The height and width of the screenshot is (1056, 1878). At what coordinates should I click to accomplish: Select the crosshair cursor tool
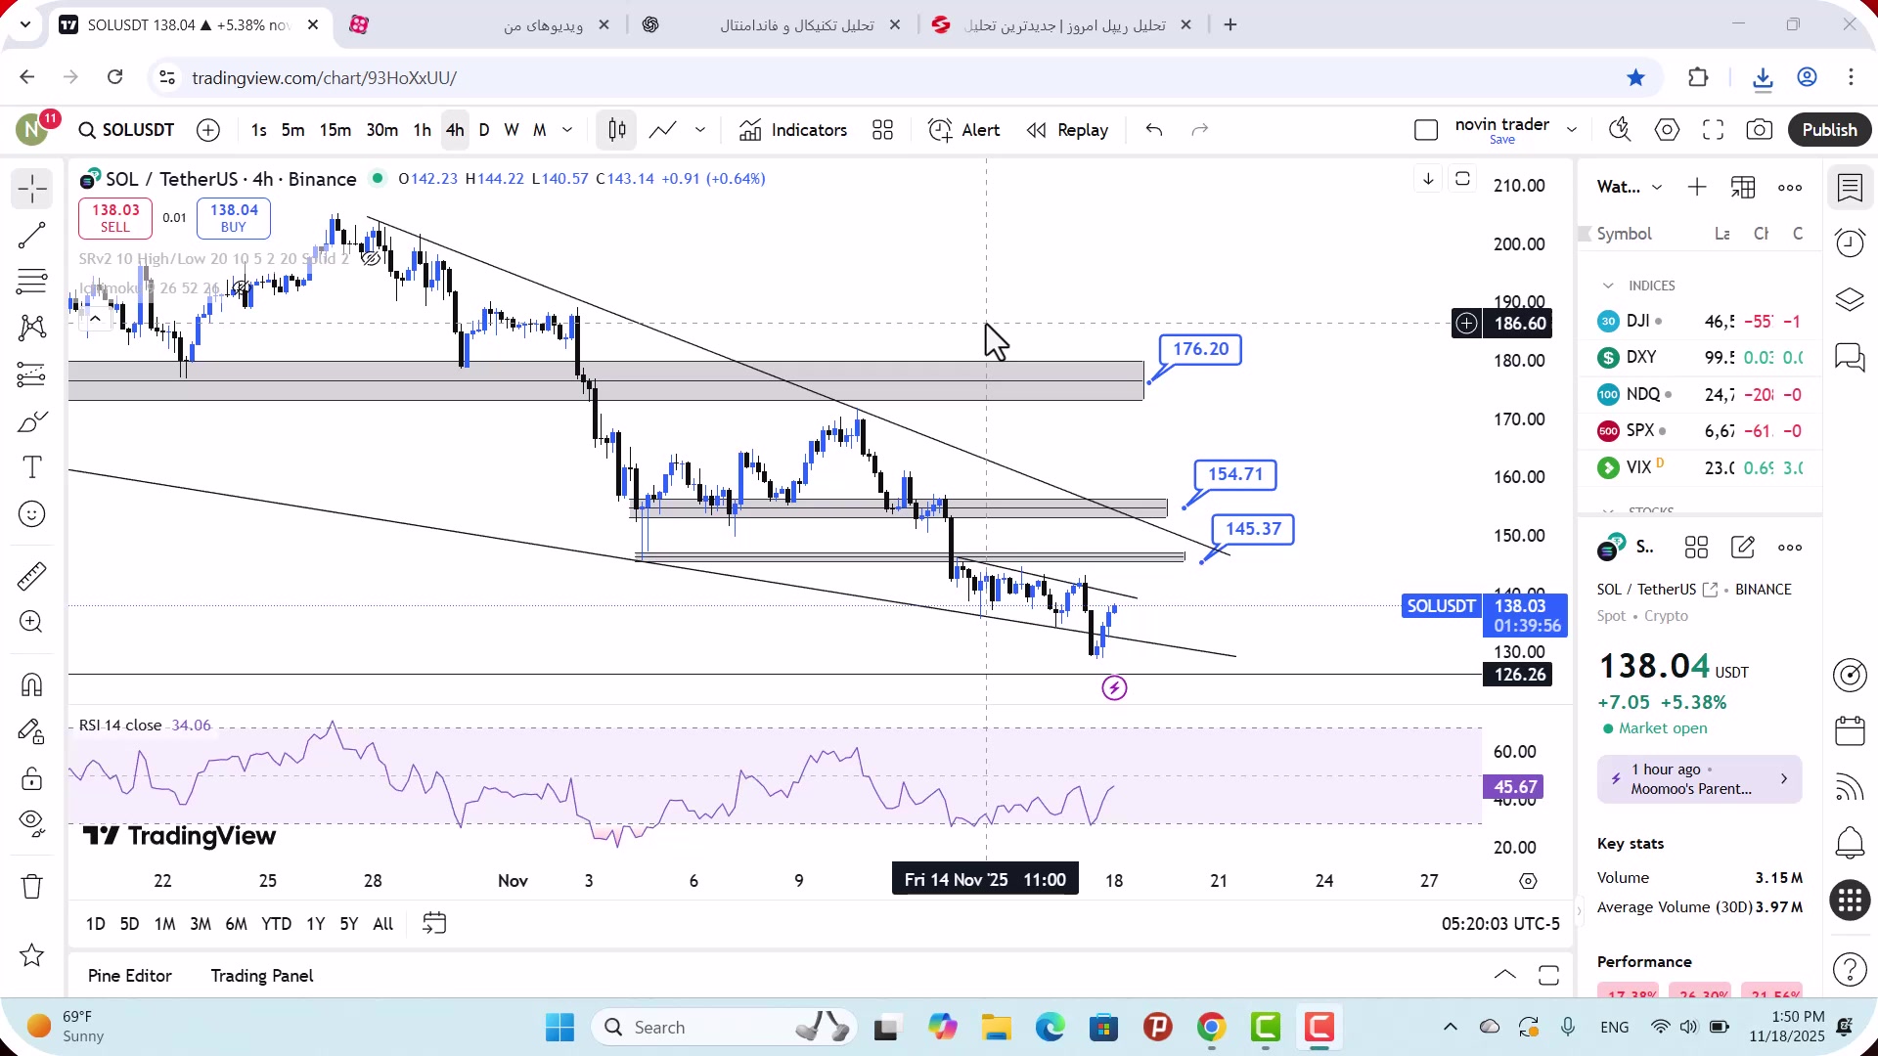pos(32,189)
